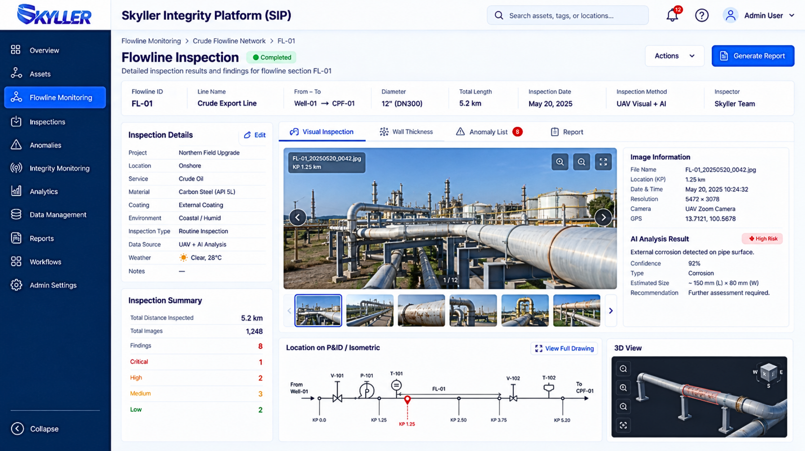Collapse the sidebar navigation
Image resolution: width=805 pixels, height=451 pixels.
(35, 429)
